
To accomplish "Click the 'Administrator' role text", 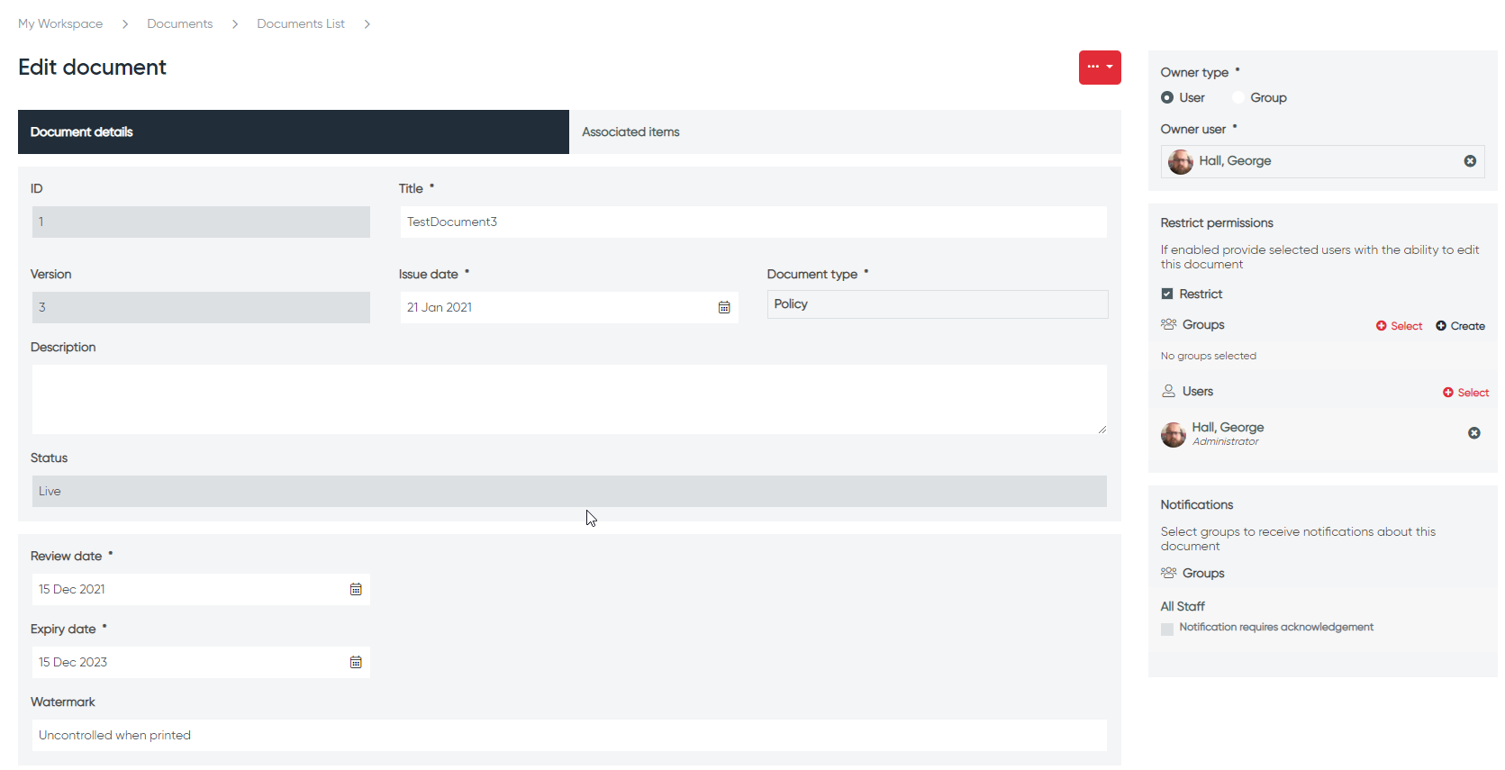I will (x=1226, y=441).
